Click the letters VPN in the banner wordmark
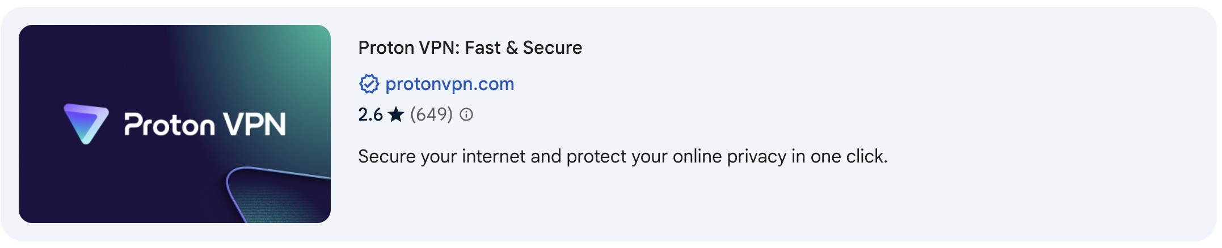Screen dimensions: 1222x248 [x=254, y=125]
